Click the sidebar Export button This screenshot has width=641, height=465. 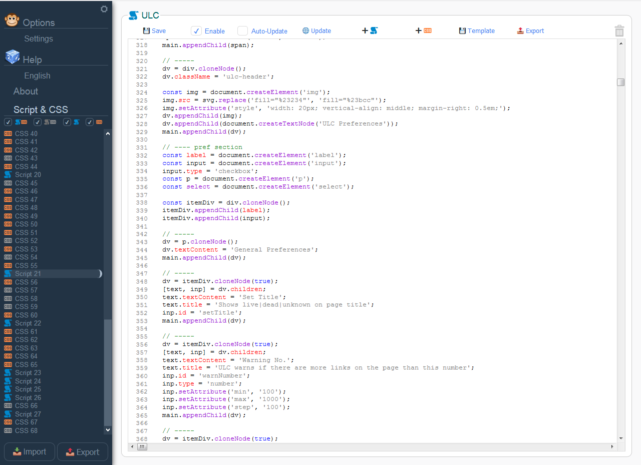[83, 451]
